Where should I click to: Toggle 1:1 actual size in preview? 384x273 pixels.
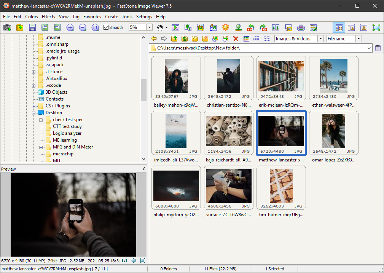(x=124, y=261)
